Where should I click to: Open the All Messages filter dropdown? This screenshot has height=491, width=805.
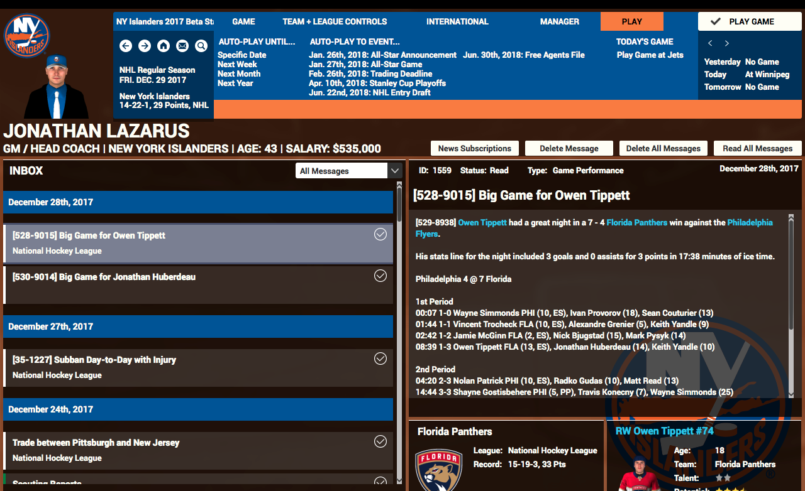[x=348, y=171]
